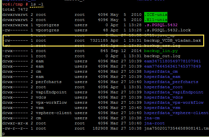Select the 'Sep 12 2014' date of backup_lin.py
This screenshot has width=209, height=137.
(126, 51)
